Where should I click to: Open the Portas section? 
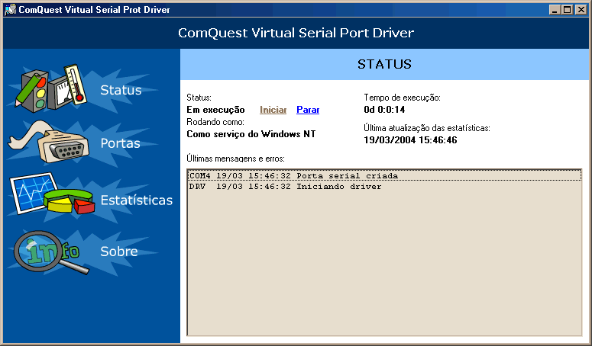(120, 143)
